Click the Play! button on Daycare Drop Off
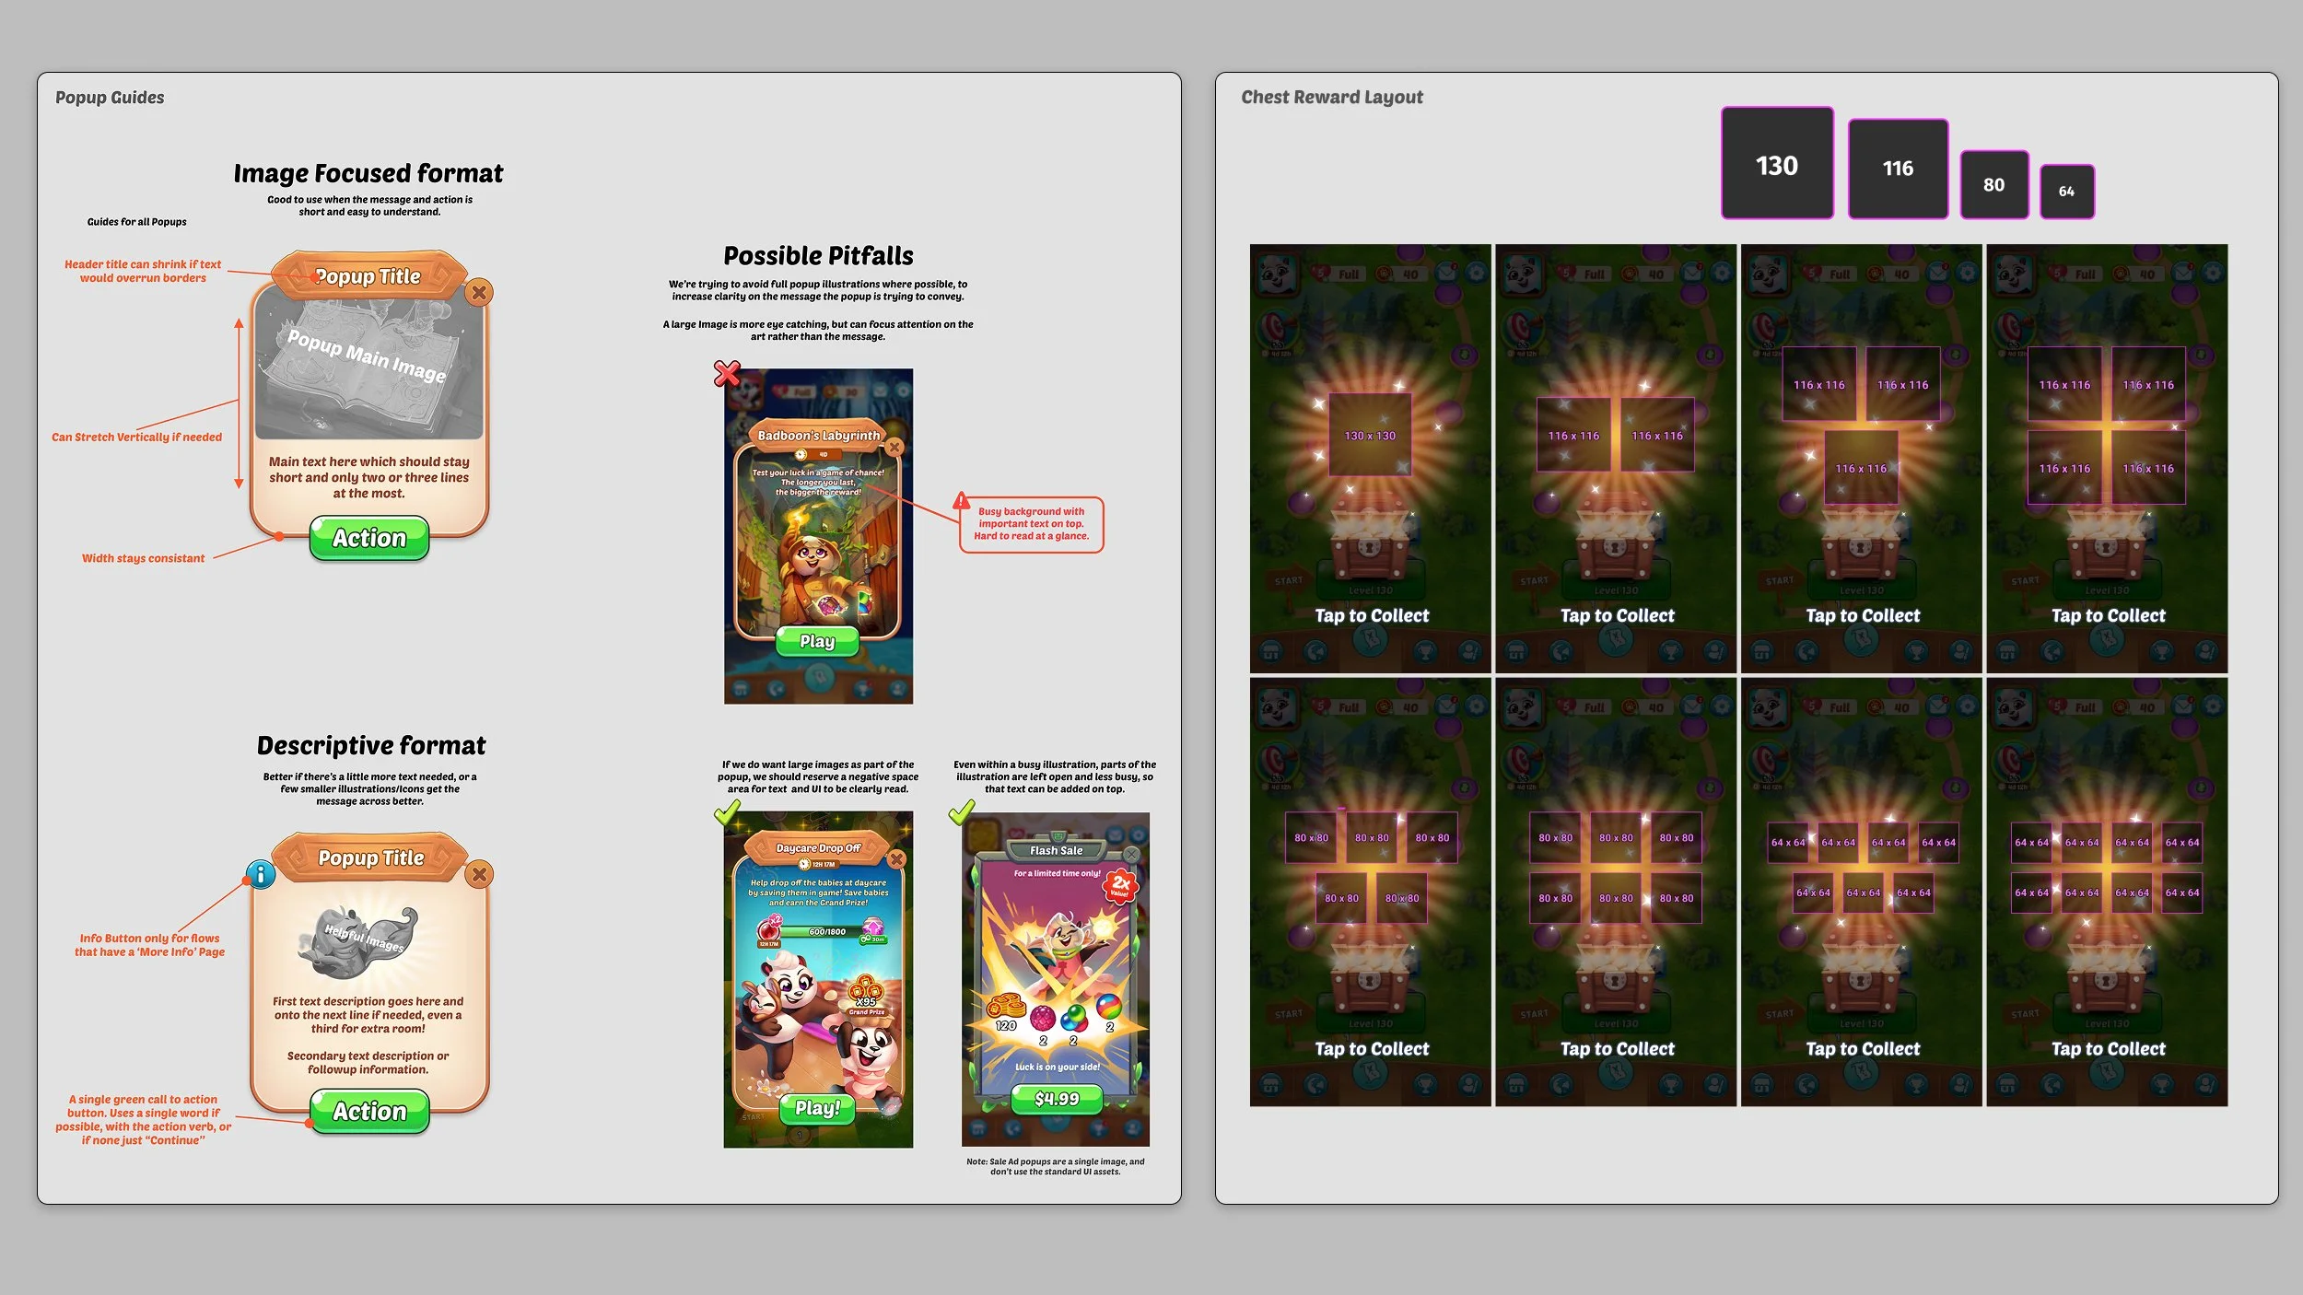Image resolution: width=2303 pixels, height=1295 pixels. click(x=817, y=1108)
